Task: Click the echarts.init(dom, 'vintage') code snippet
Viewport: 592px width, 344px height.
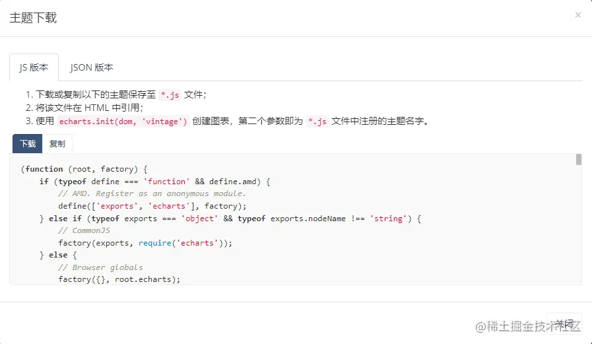Action: [x=123, y=121]
